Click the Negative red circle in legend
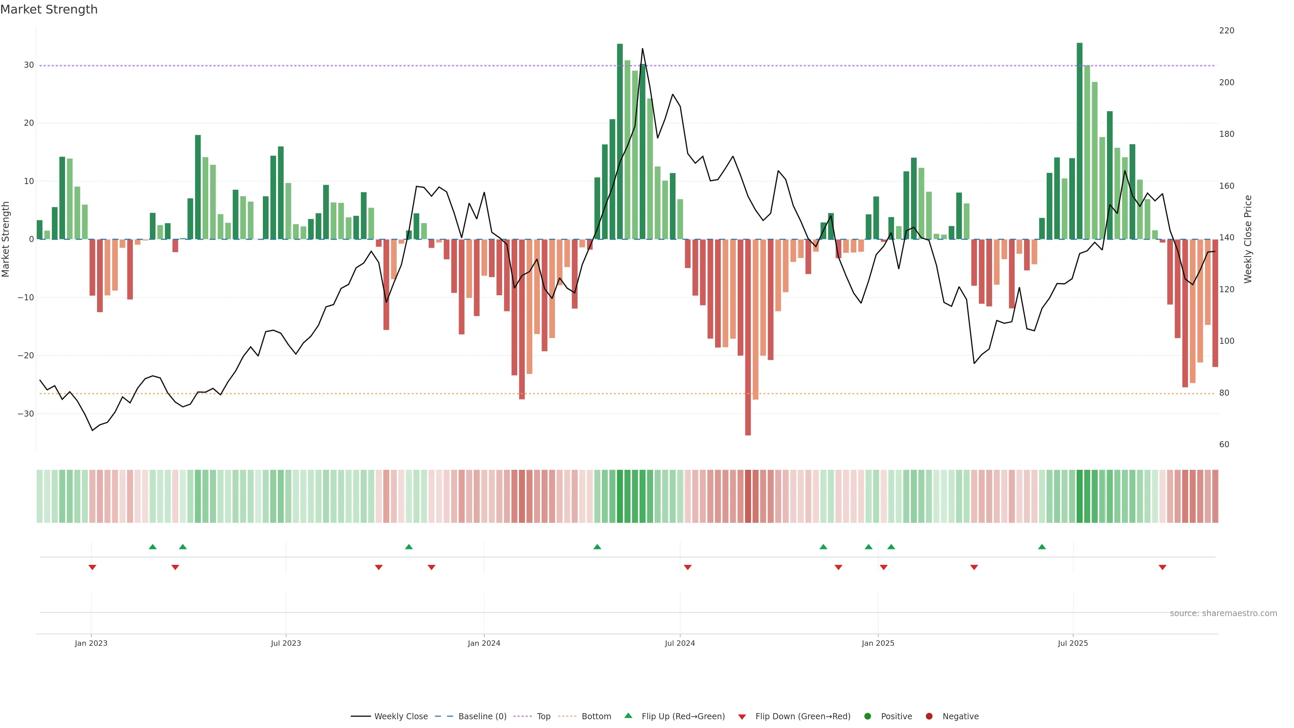The width and height of the screenshot is (1294, 728). pos(929,716)
